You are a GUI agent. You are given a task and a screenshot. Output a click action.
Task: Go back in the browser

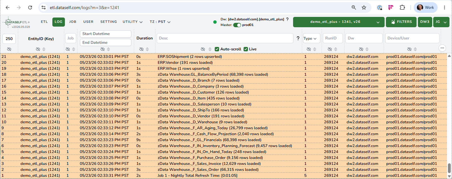click(x=8, y=8)
